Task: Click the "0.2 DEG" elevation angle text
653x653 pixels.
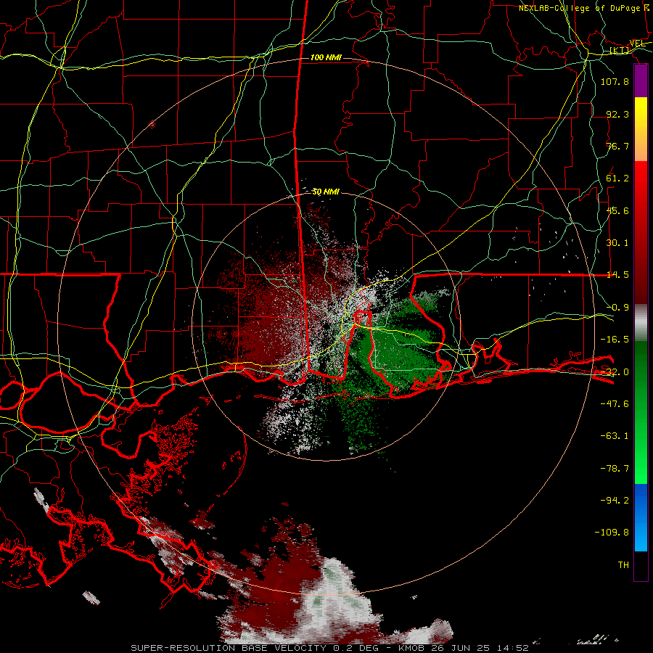Action: pyautogui.click(x=356, y=648)
